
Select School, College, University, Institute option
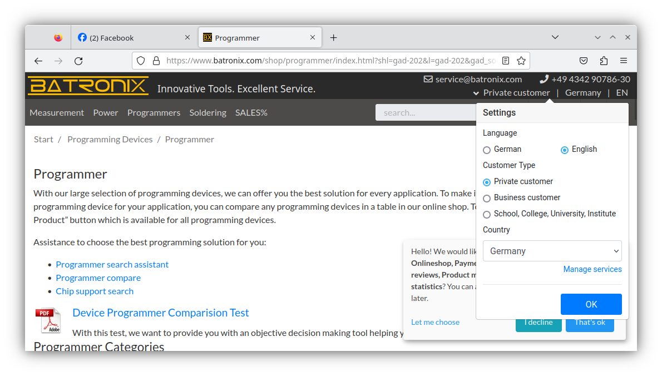(x=486, y=214)
